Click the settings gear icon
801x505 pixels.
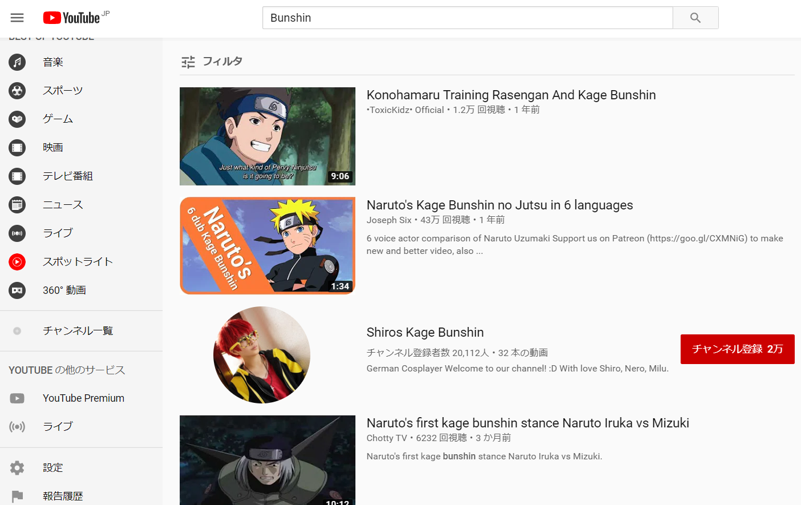[17, 468]
